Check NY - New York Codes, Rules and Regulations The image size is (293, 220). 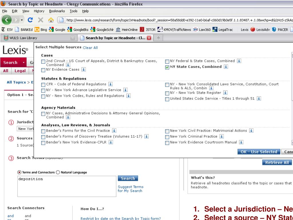point(43,96)
